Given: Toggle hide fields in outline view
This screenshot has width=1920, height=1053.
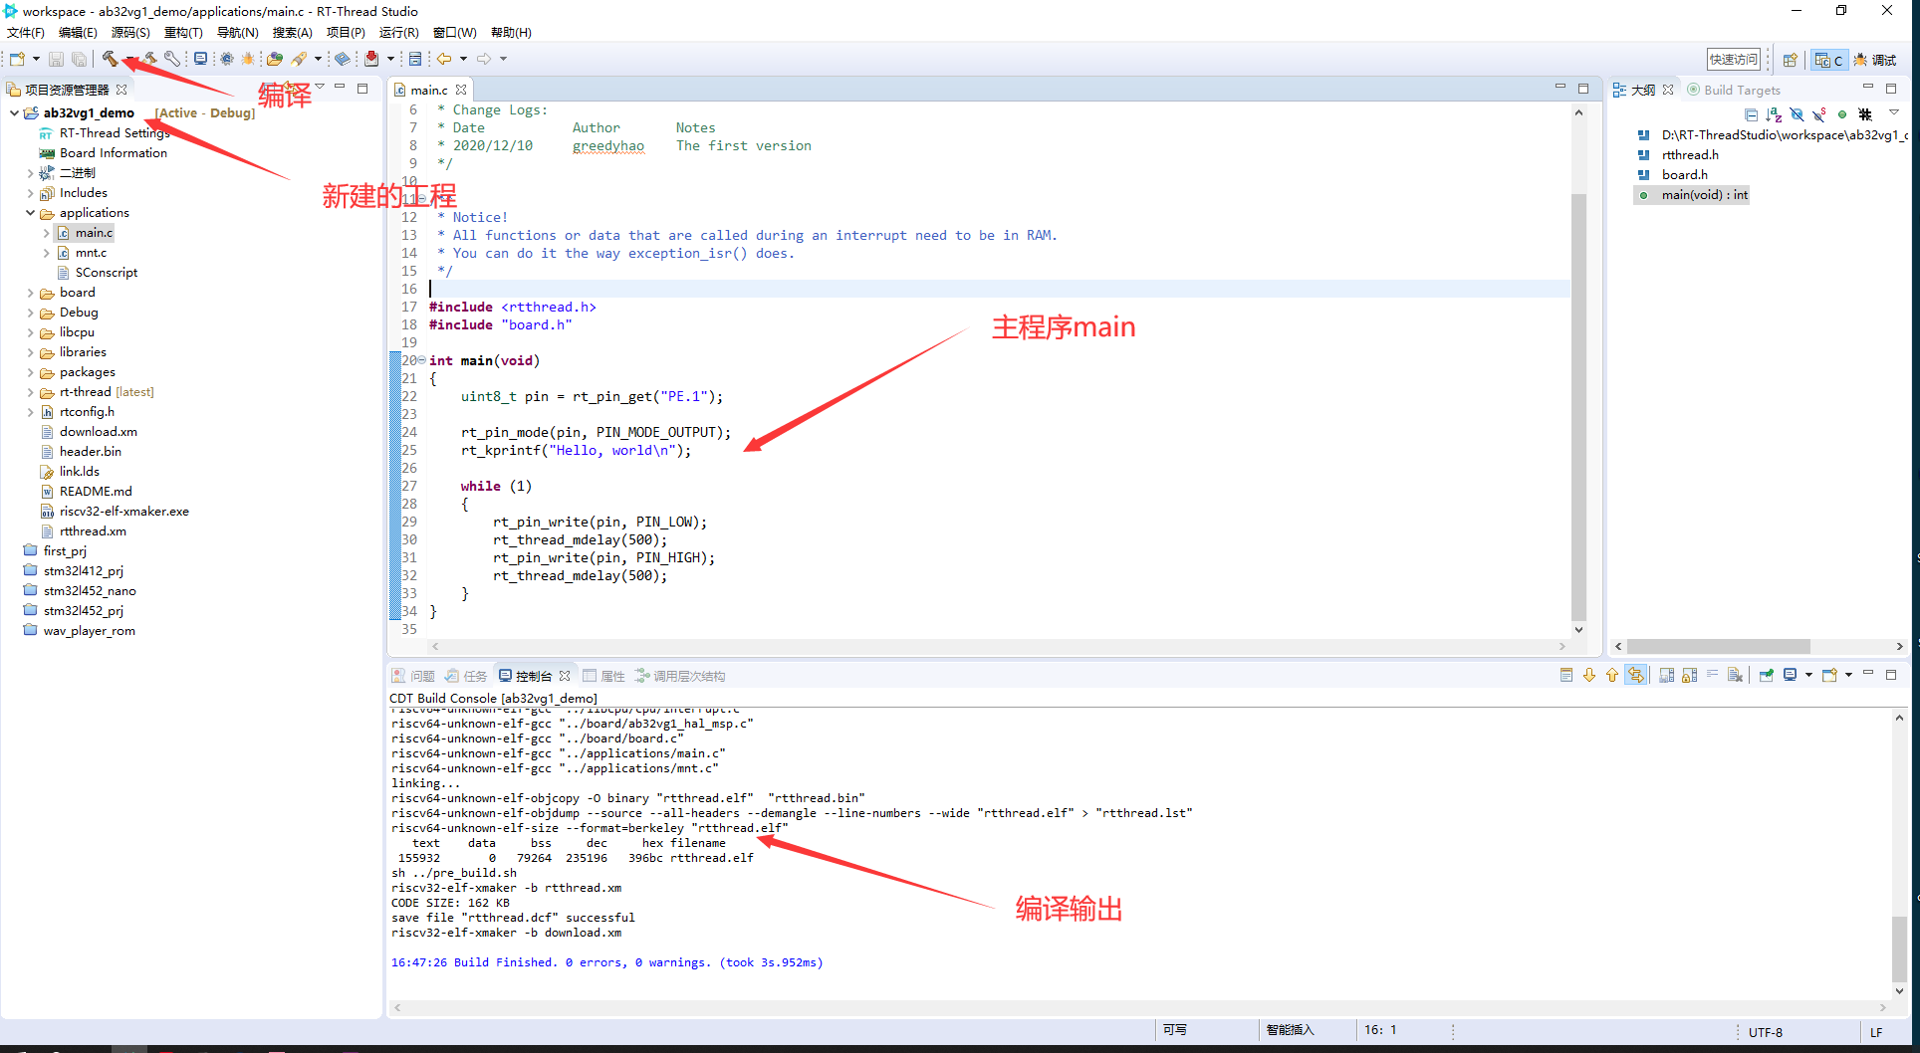Looking at the screenshot, I should (x=1797, y=114).
